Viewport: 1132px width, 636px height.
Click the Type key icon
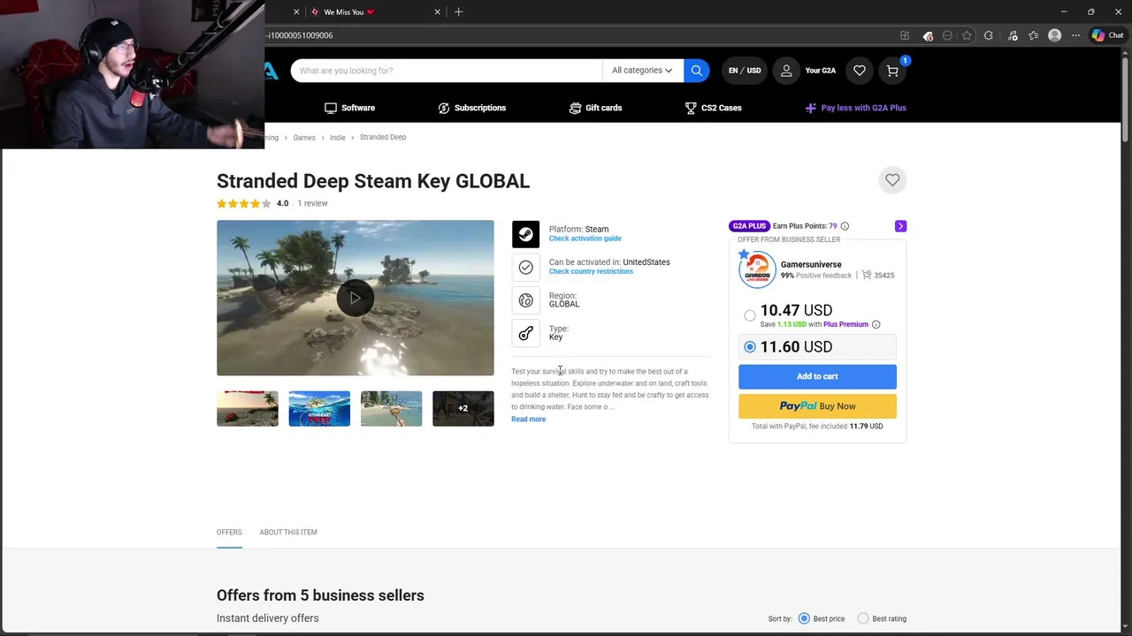click(x=525, y=333)
